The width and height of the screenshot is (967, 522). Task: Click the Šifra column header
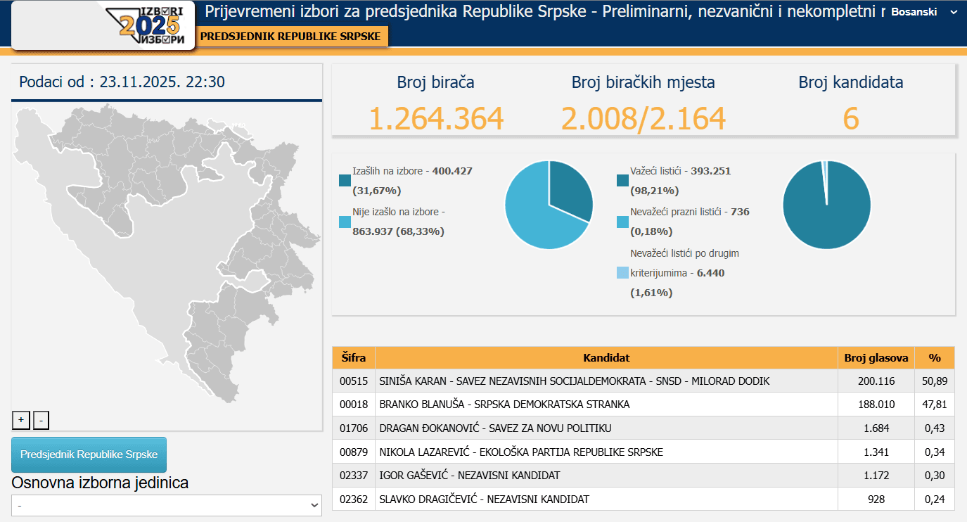353,358
